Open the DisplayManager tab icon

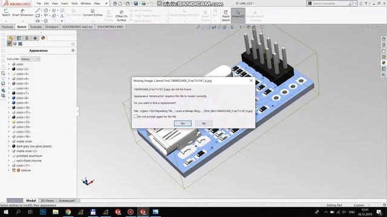[43, 38]
